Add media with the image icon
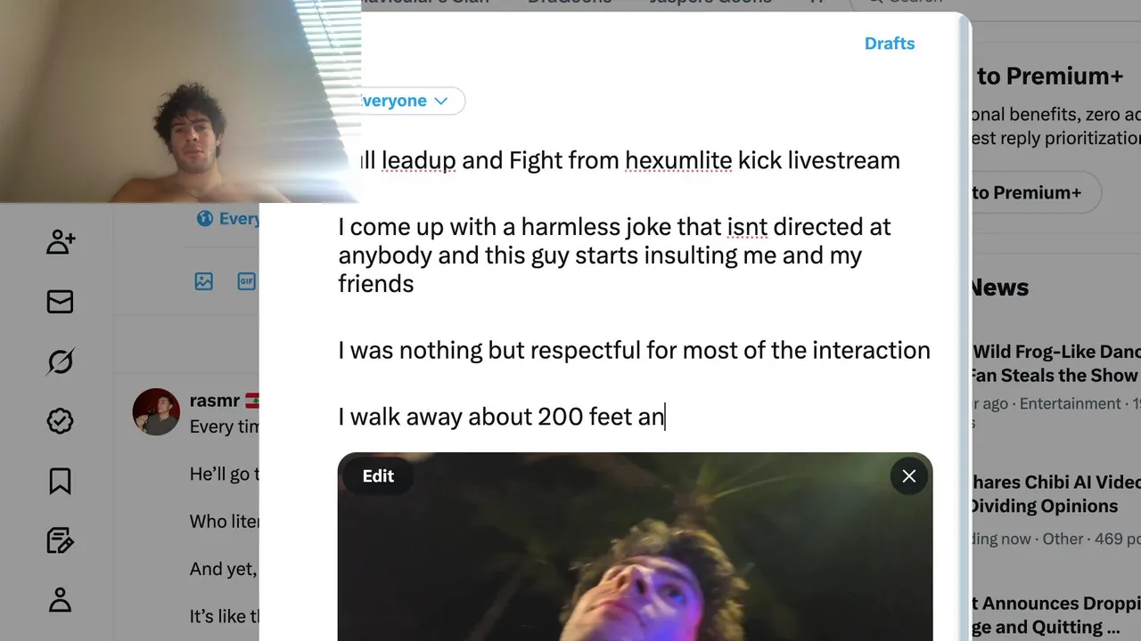 pyautogui.click(x=204, y=281)
